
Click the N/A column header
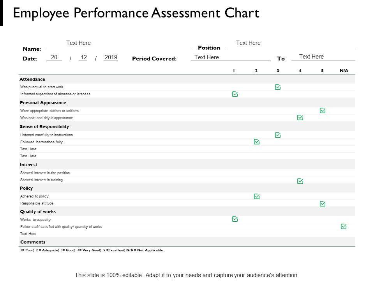(x=344, y=71)
